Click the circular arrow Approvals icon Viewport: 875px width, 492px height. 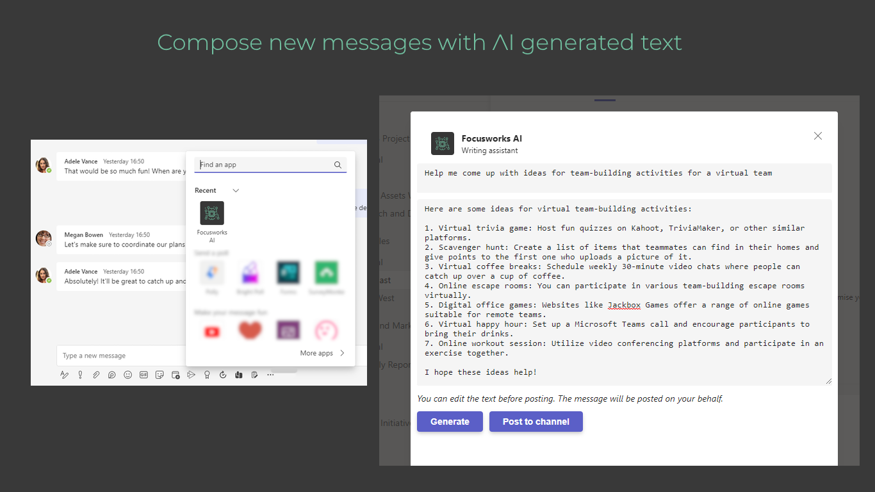[x=223, y=375]
